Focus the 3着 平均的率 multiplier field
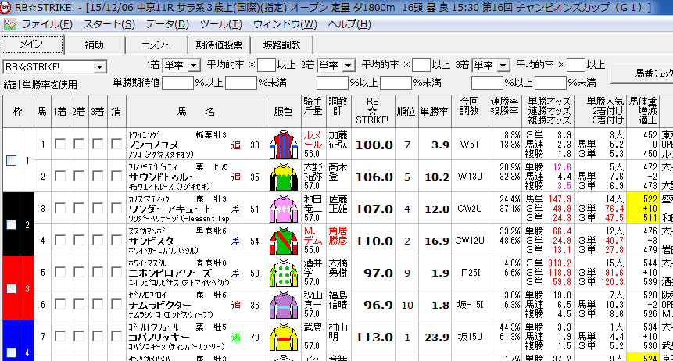The image size is (673, 361). point(575,66)
